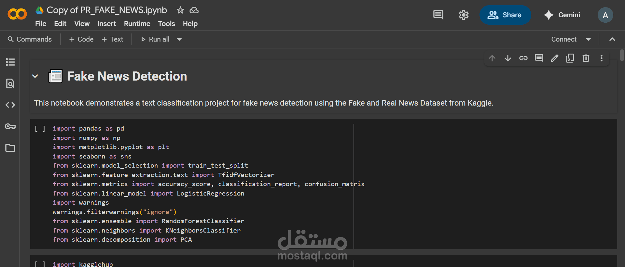The image size is (625, 267).
Task: Check the cloud save status icon
Action: [x=194, y=10]
